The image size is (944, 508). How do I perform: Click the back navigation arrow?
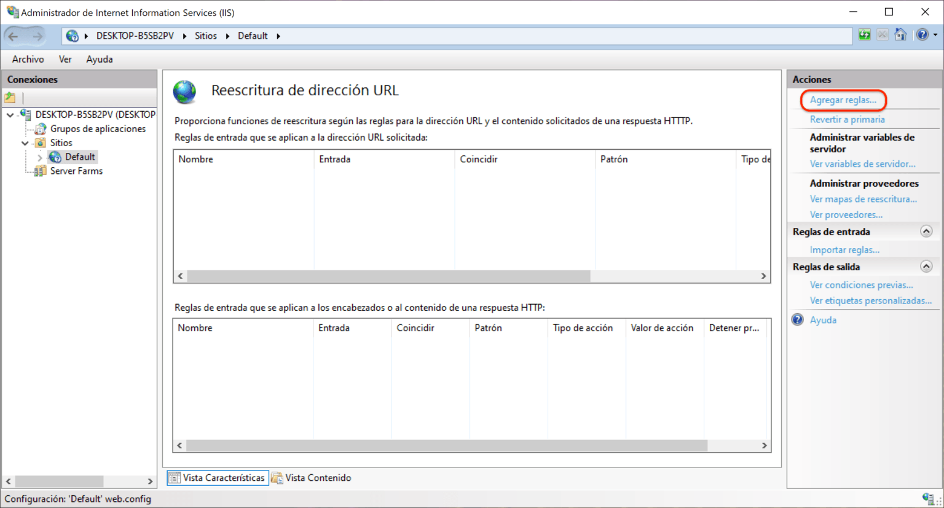coord(14,36)
